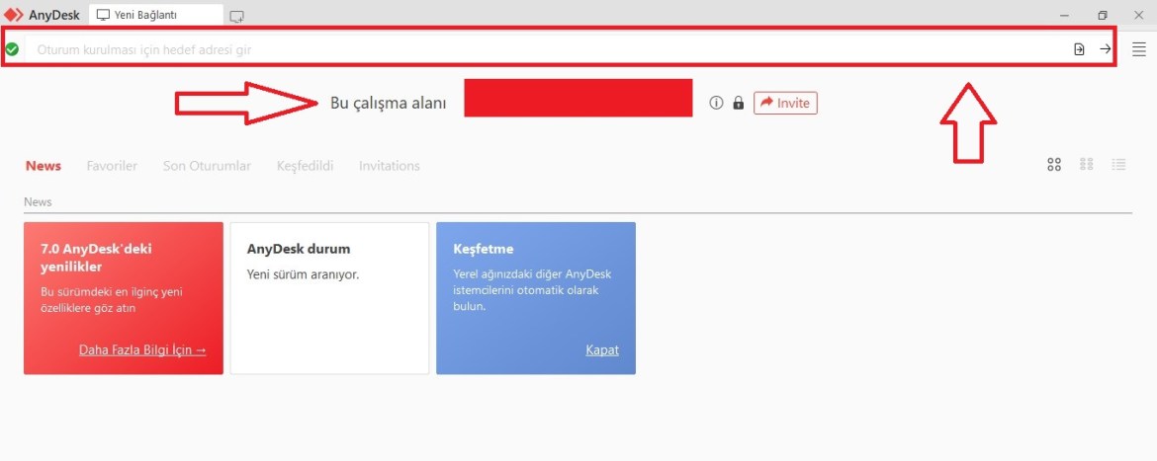Focus the target address input field

[546, 49]
